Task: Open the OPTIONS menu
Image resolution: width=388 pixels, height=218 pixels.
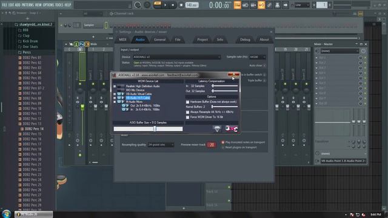Action: tap(48, 5)
